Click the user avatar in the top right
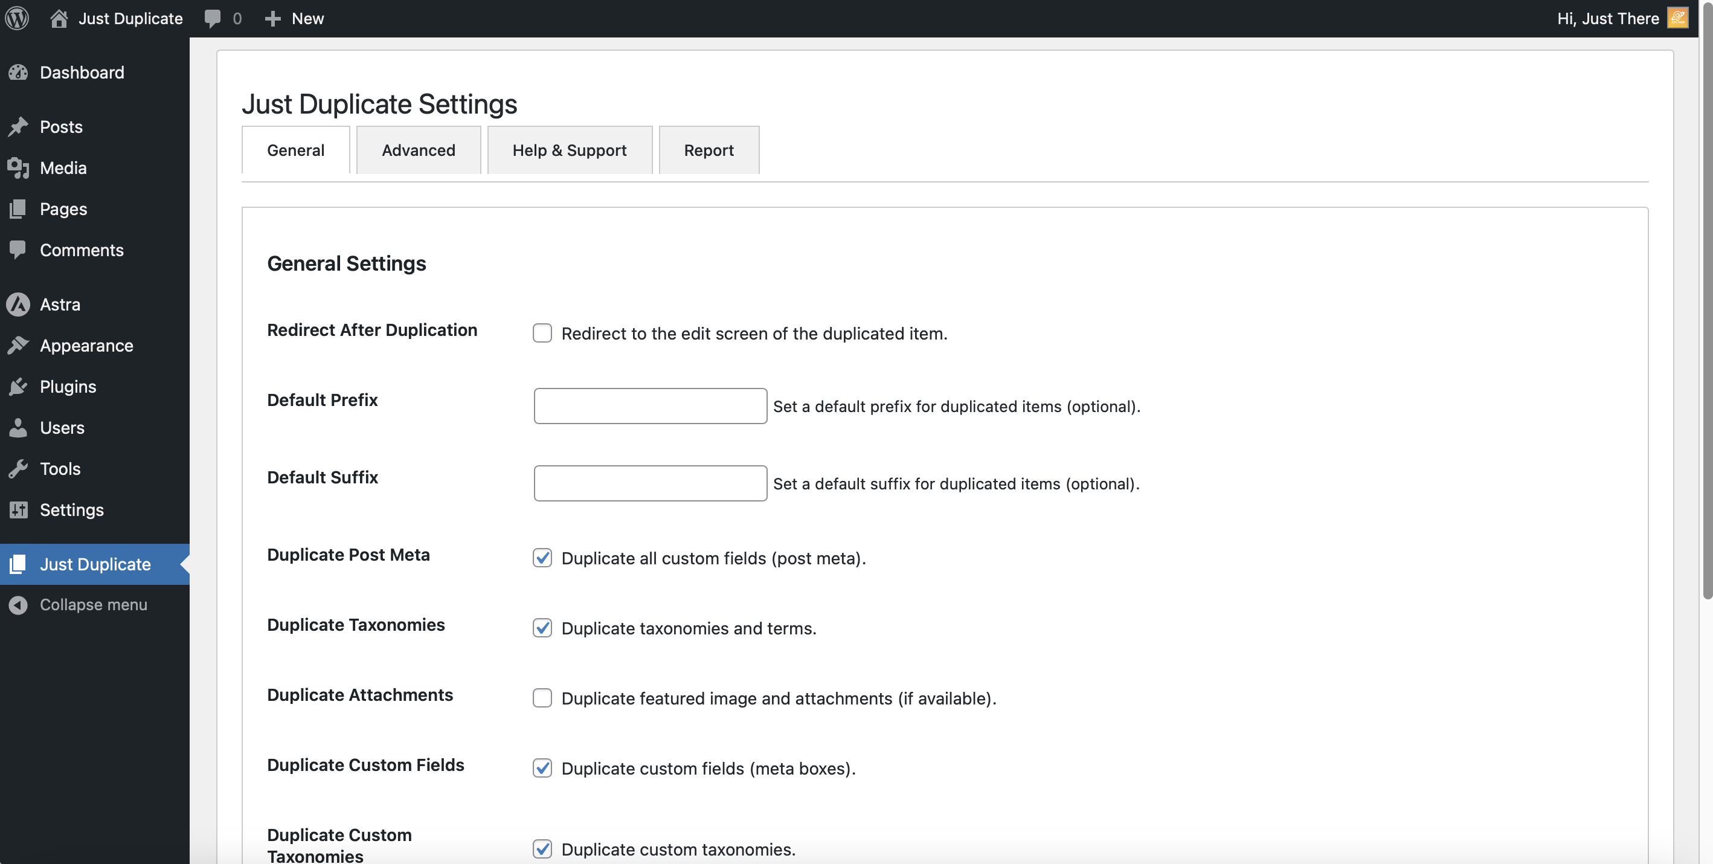1713x864 pixels. pyautogui.click(x=1678, y=18)
